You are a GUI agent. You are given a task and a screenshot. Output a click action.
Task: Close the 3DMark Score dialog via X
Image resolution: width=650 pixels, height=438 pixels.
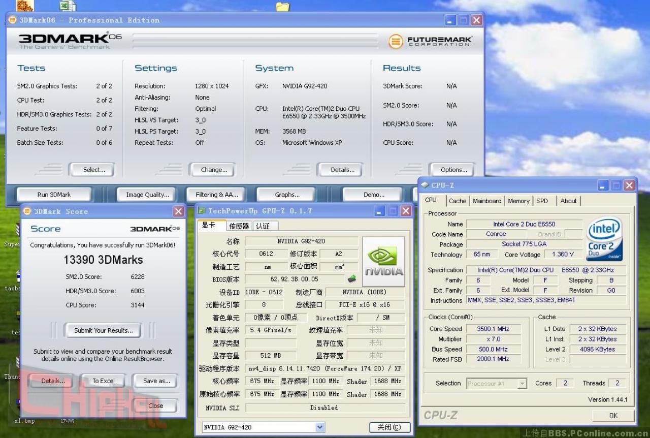tap(178, 211)
